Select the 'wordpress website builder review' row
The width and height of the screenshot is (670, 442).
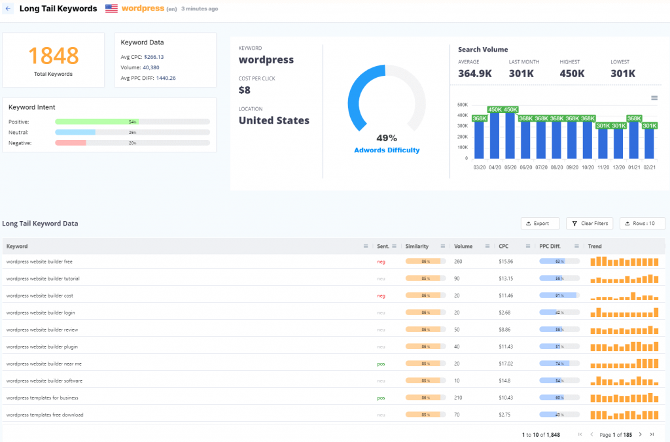click(x=333, y=330)
